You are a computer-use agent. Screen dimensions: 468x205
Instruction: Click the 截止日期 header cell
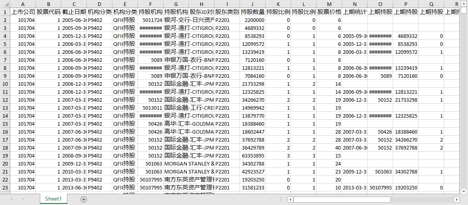[x=74, y=12]
